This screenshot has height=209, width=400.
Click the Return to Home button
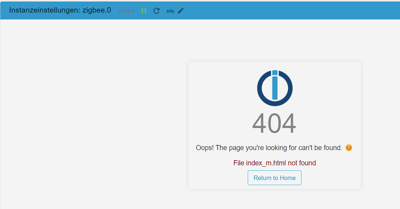pos(275,178)
